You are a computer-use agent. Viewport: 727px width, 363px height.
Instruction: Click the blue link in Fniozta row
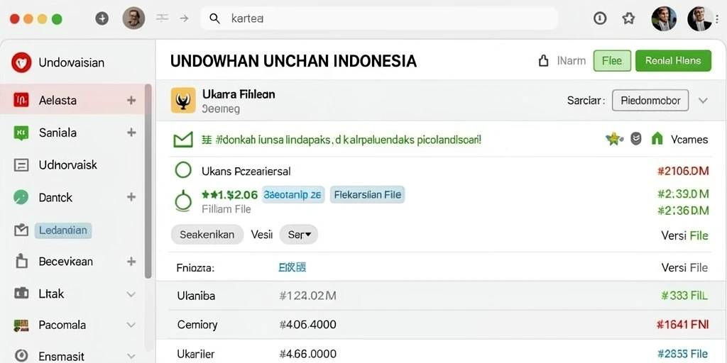292,267
